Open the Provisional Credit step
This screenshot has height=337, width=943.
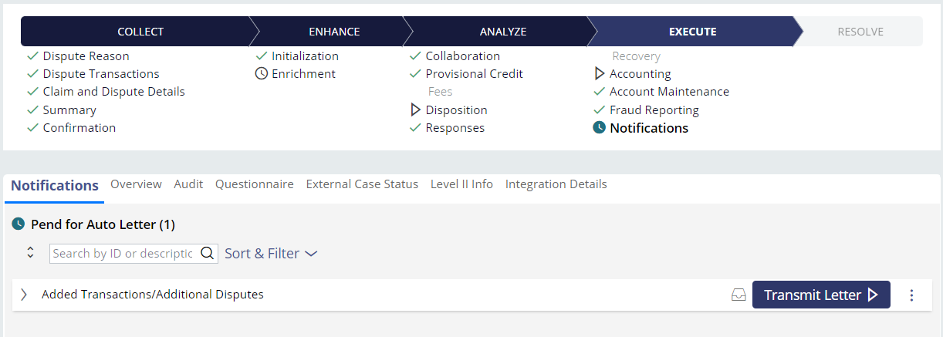[x=474, y=74]
